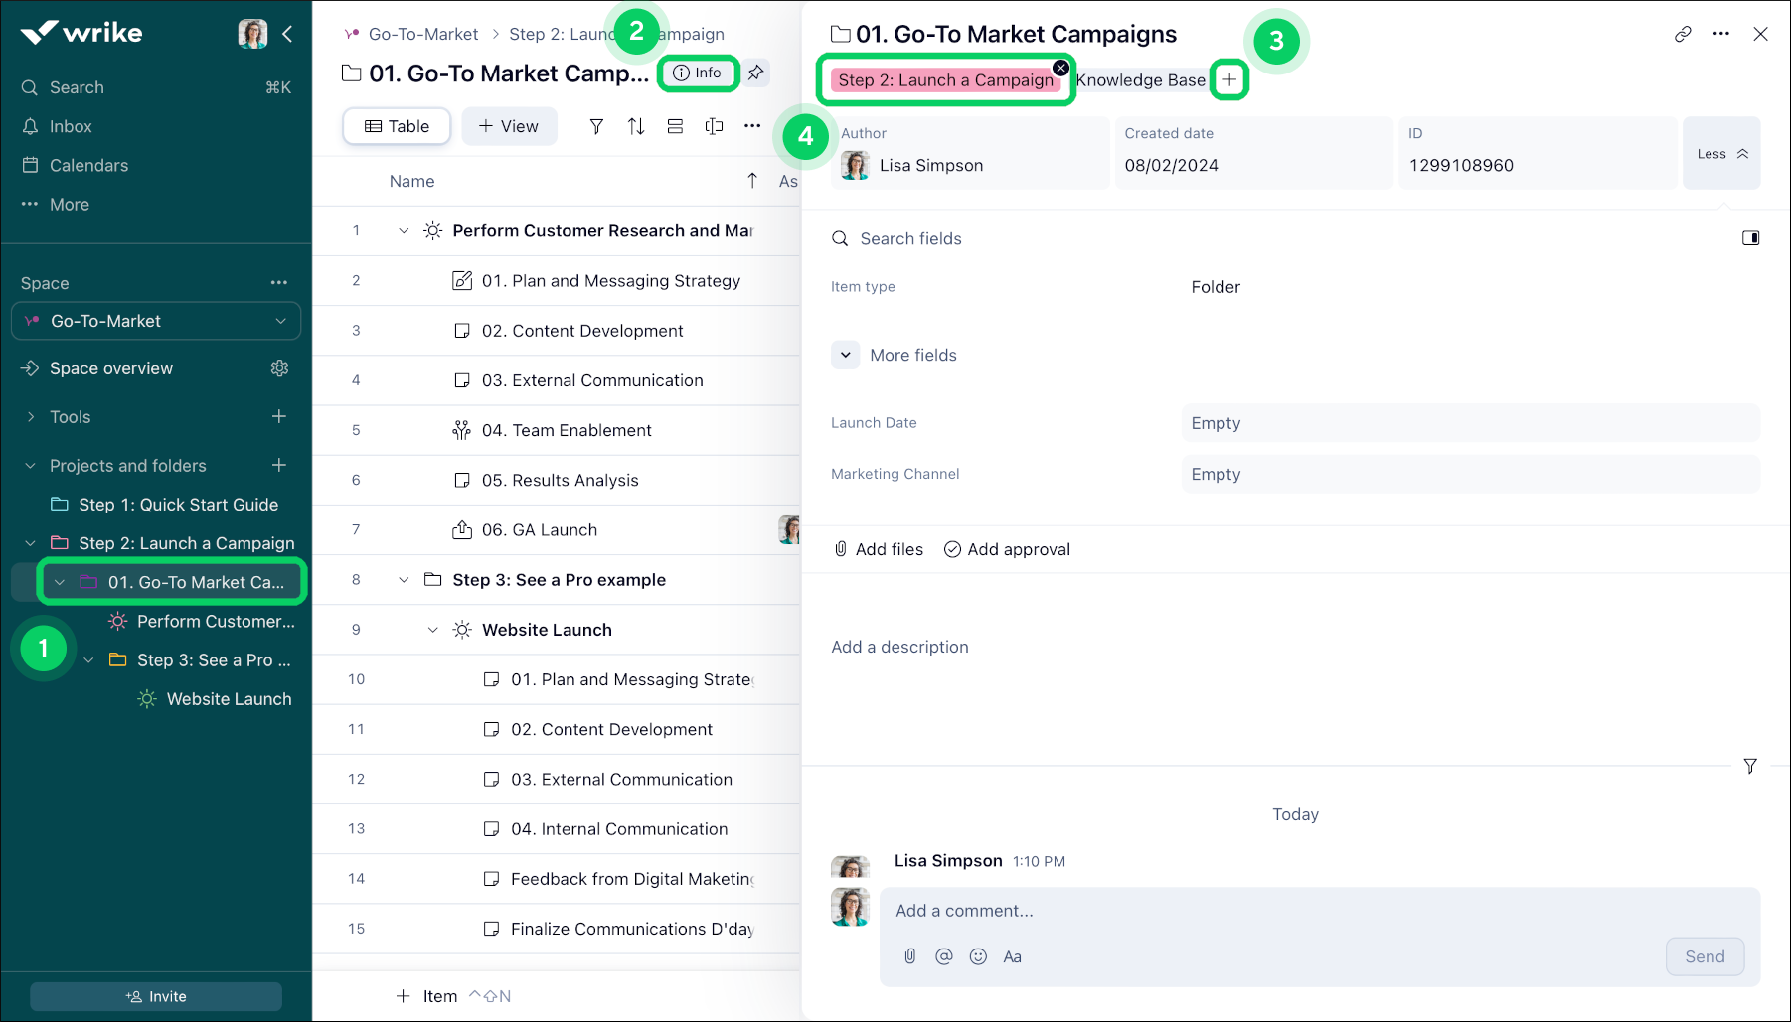Click the filter icon above the comment stream
The image size is (1791, 1022).
tap(1750, 766)
